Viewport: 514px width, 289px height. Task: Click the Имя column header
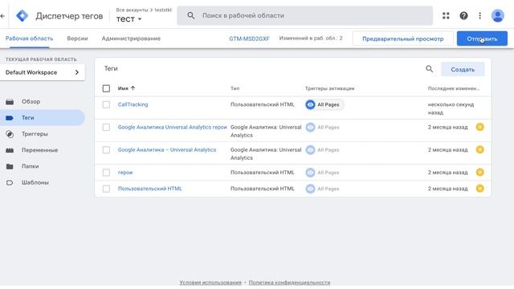[x=123, y=88]
